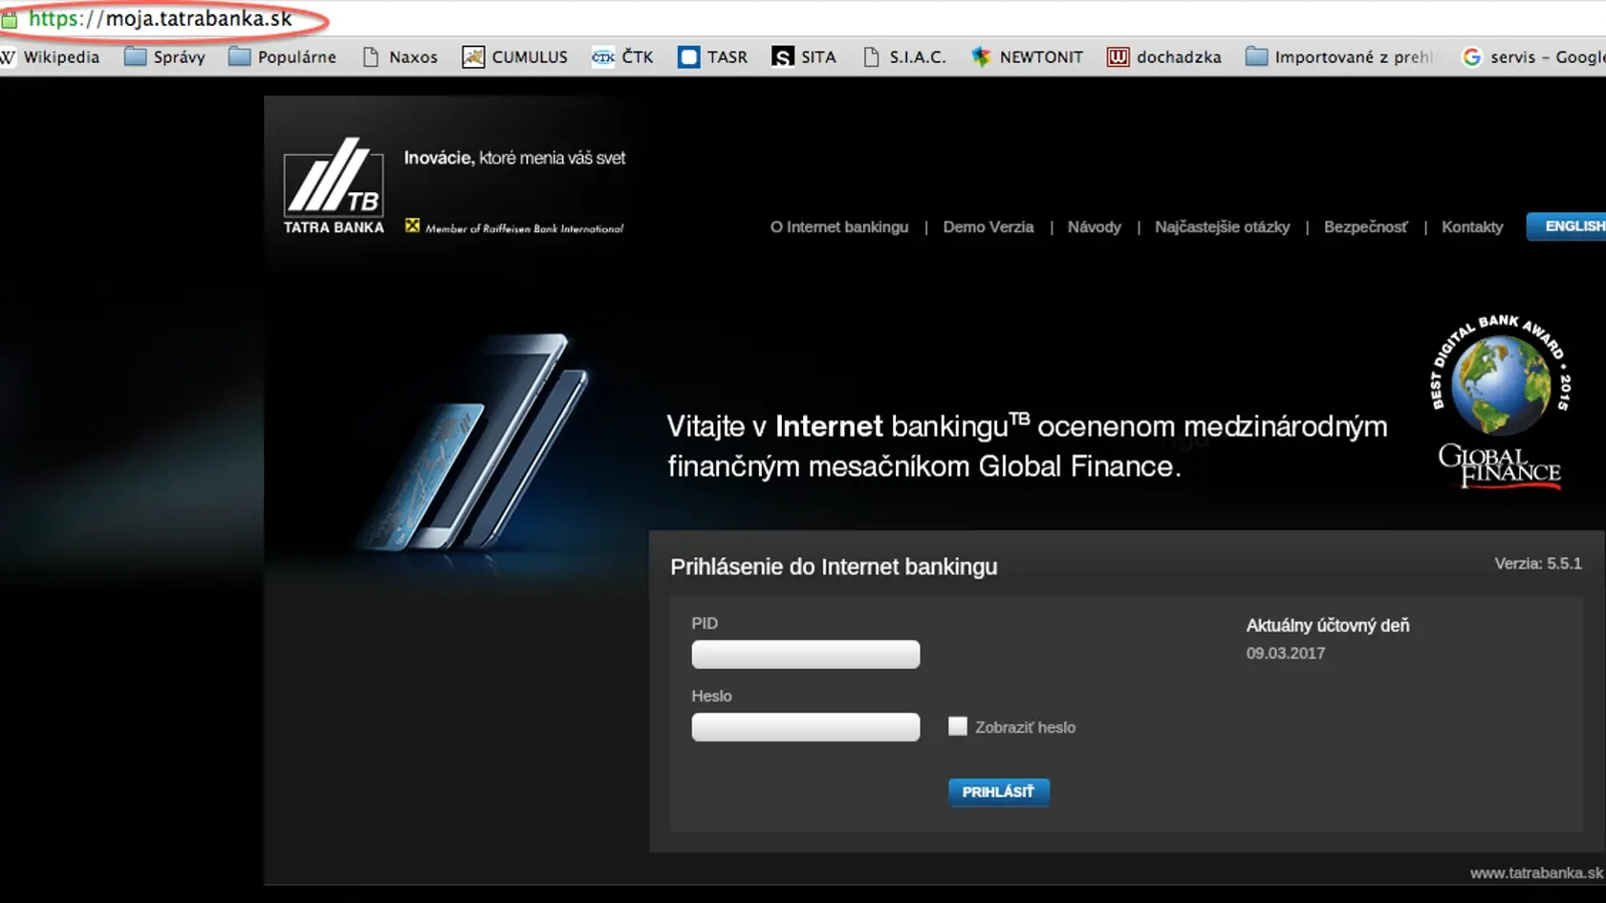
Task: Open the Demo Verzia menu item
Action: [x=988, y=227]
